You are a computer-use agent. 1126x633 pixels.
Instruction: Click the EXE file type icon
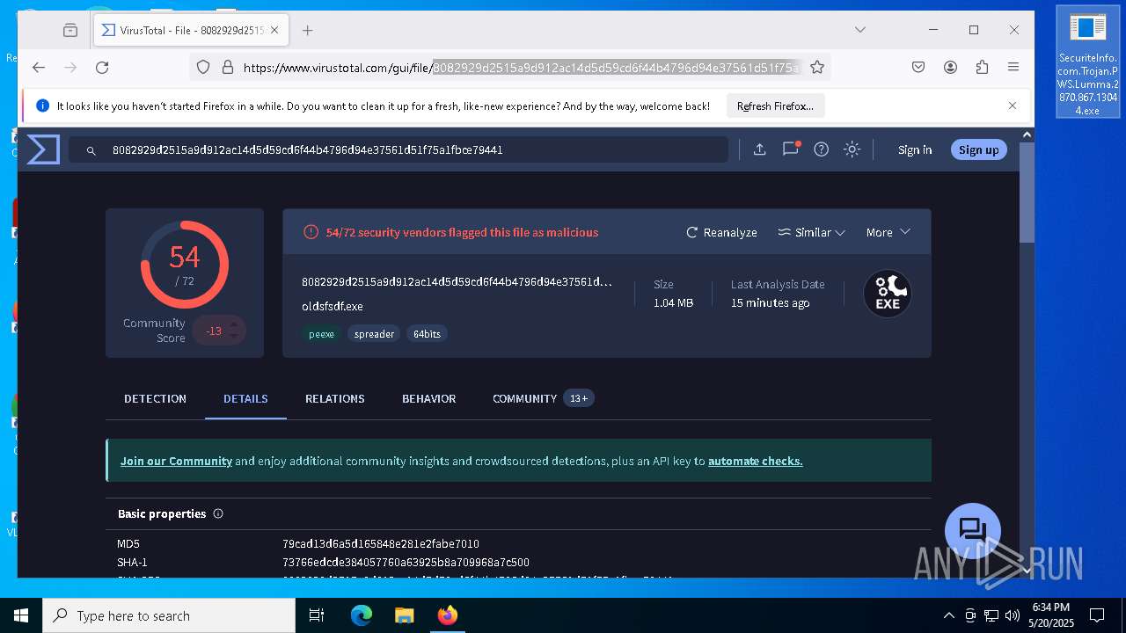[887, 294]
